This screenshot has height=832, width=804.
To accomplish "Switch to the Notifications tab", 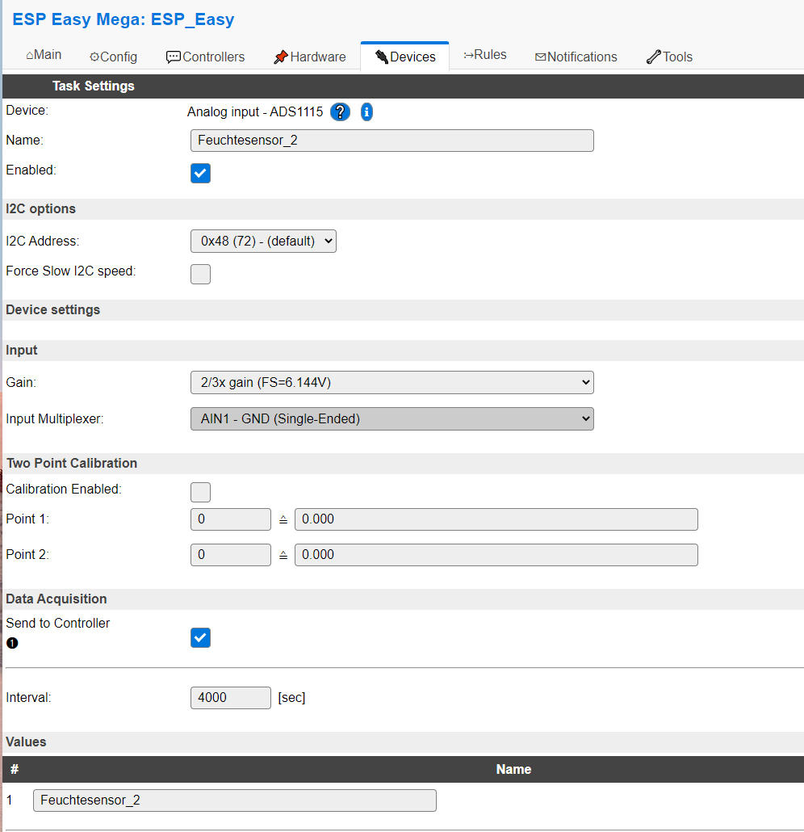I will point(576,57).
